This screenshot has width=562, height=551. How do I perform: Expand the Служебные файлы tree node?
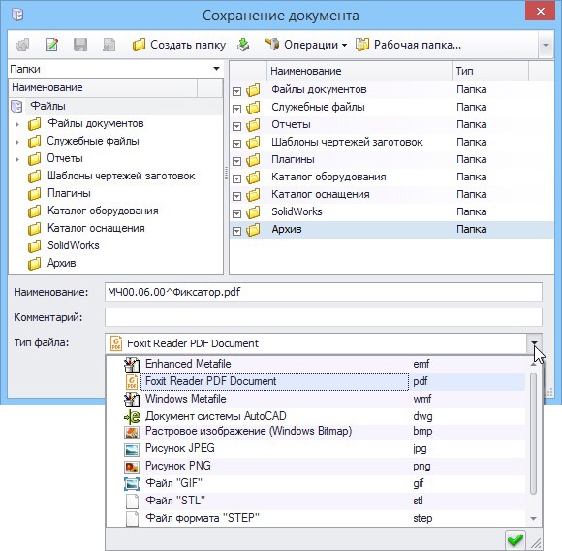coord(16,142)
